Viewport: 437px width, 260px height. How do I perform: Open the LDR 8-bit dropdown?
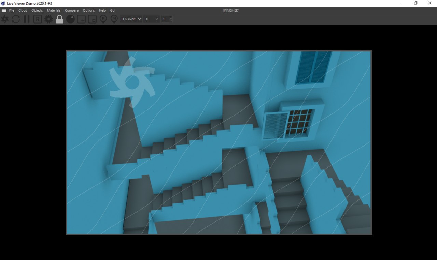coord(131,19)
